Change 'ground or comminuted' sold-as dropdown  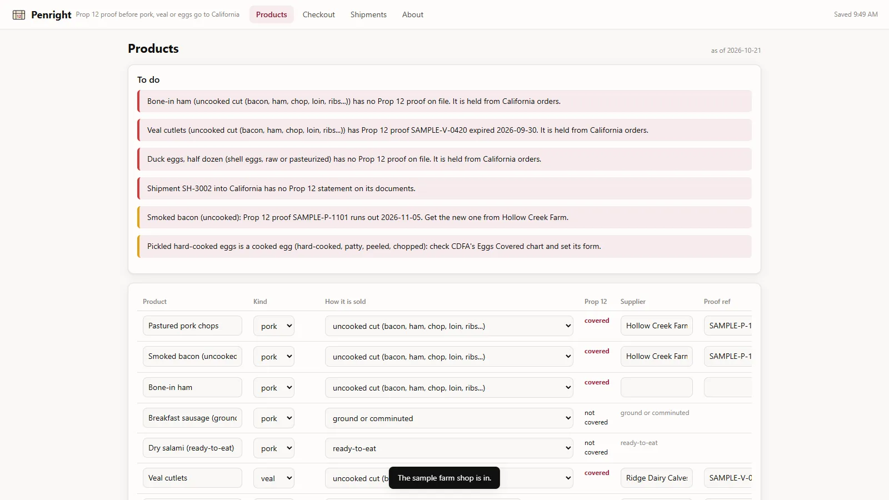coord(449,418)
